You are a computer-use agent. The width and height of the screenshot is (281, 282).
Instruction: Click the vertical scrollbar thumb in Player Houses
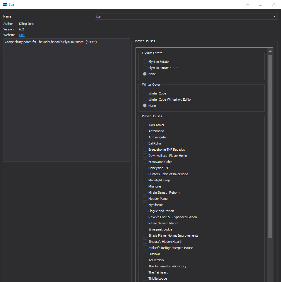coord(270,146)
